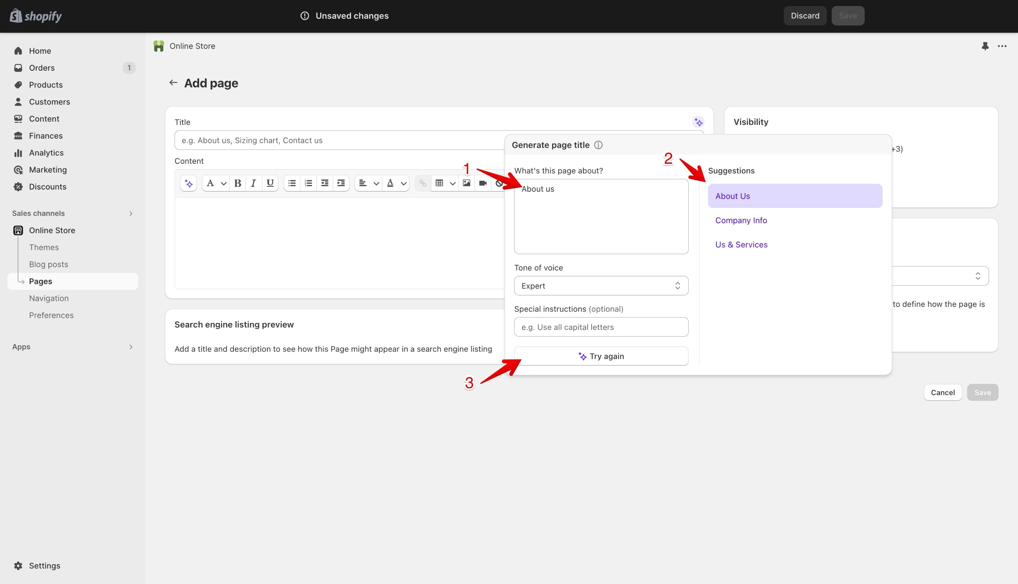Click the Shopify logo
The height and width of the screenshot is (584, 1018).
click(35, 16)
